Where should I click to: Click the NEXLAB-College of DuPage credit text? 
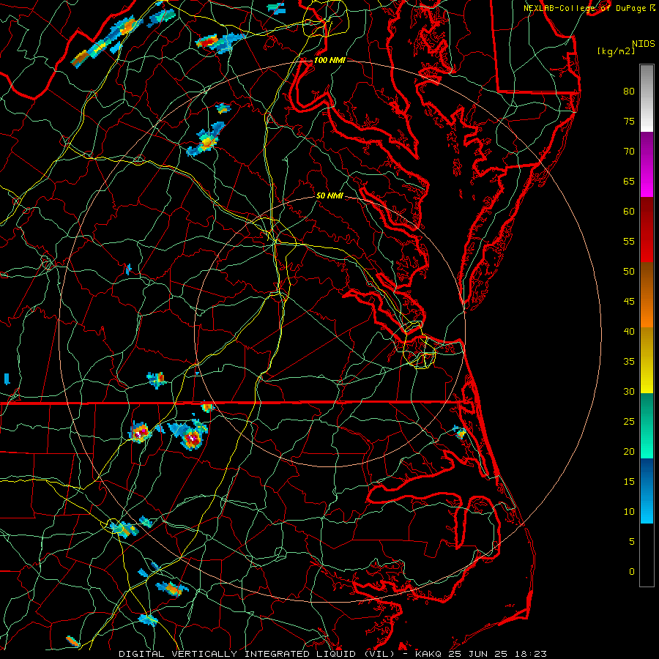589,8
